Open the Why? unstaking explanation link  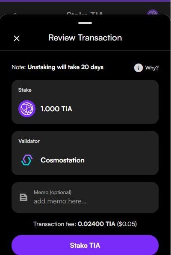click(152, 68)
